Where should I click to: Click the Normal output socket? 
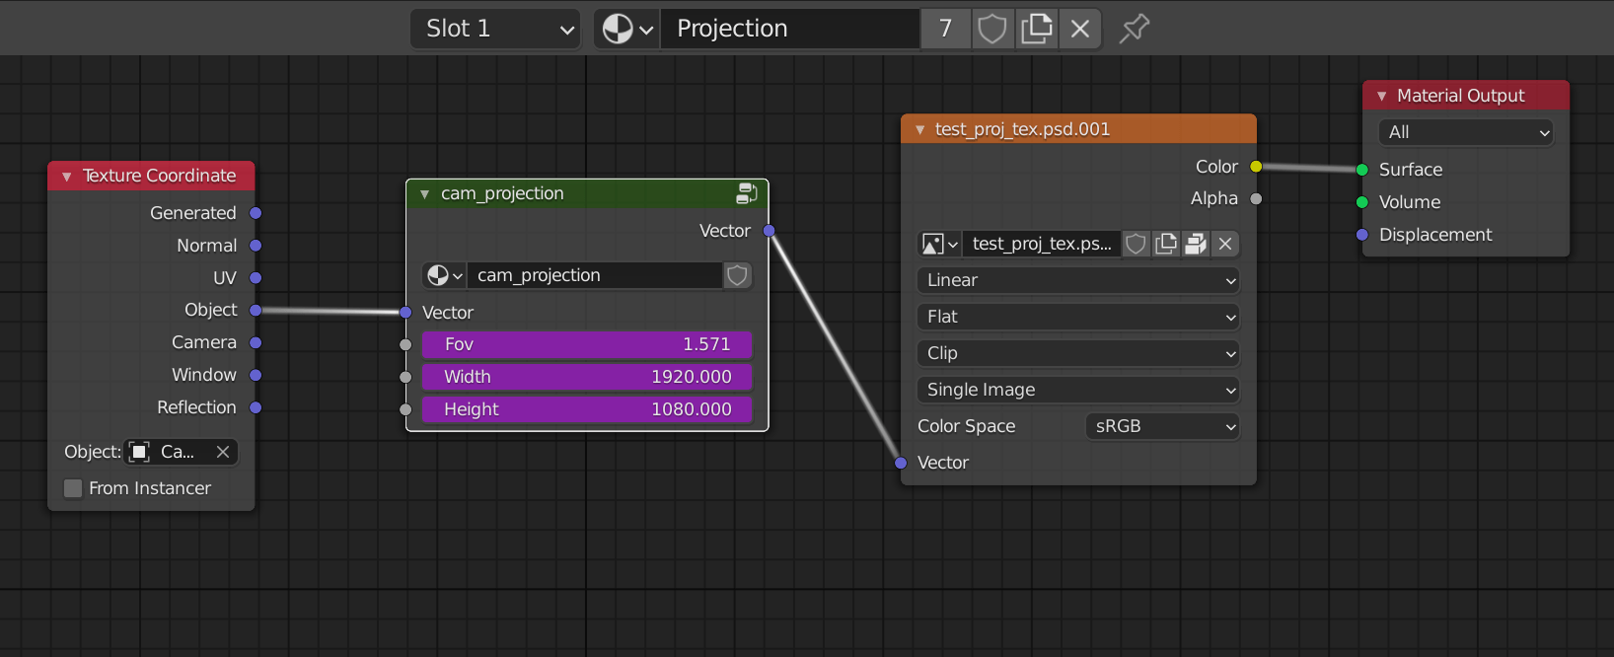256,246
